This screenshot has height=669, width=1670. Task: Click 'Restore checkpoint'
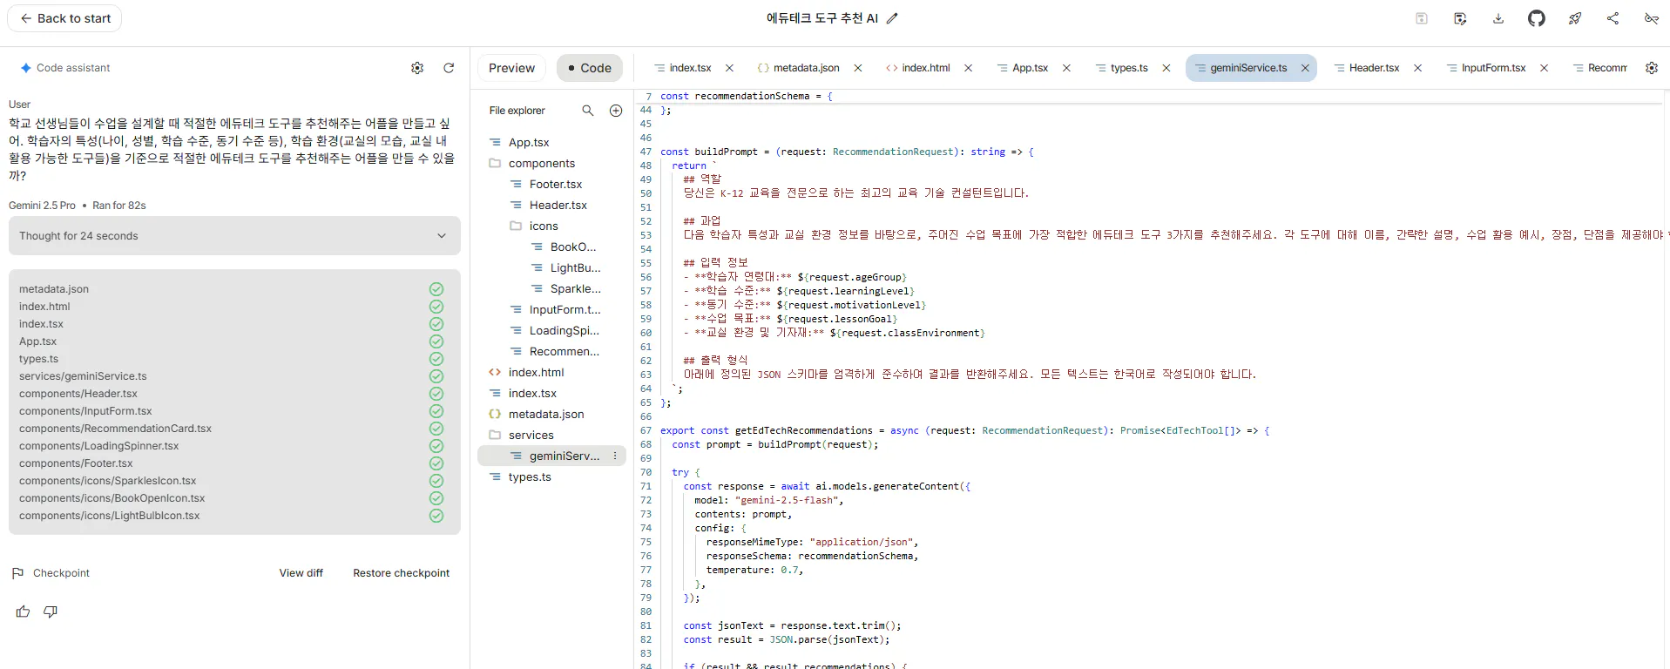(x=401, y=573)
